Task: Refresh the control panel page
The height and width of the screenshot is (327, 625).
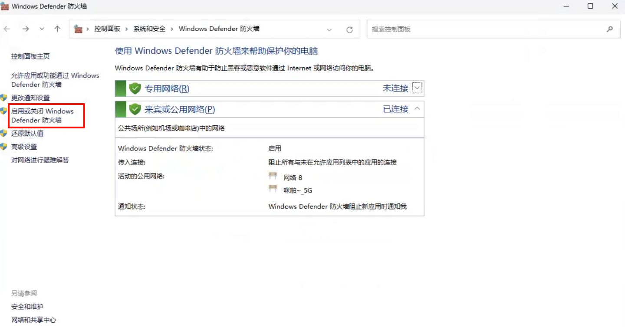Action: (349, 29)
